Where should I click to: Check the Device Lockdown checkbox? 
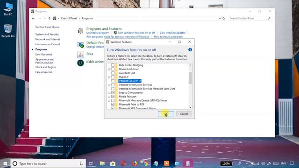[113, 69]
